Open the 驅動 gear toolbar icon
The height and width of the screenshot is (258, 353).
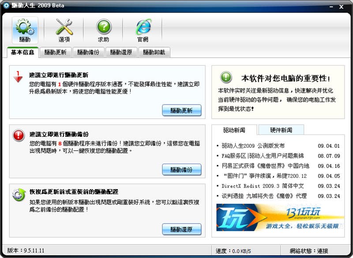25,30
